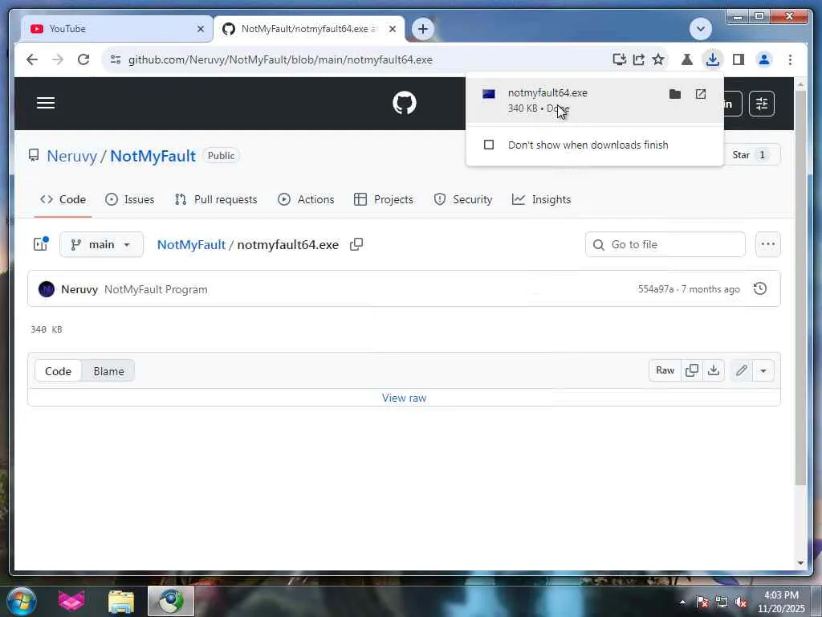
Task: Click the GitHub header sliders settings icon
Action: tap(762, 104)
